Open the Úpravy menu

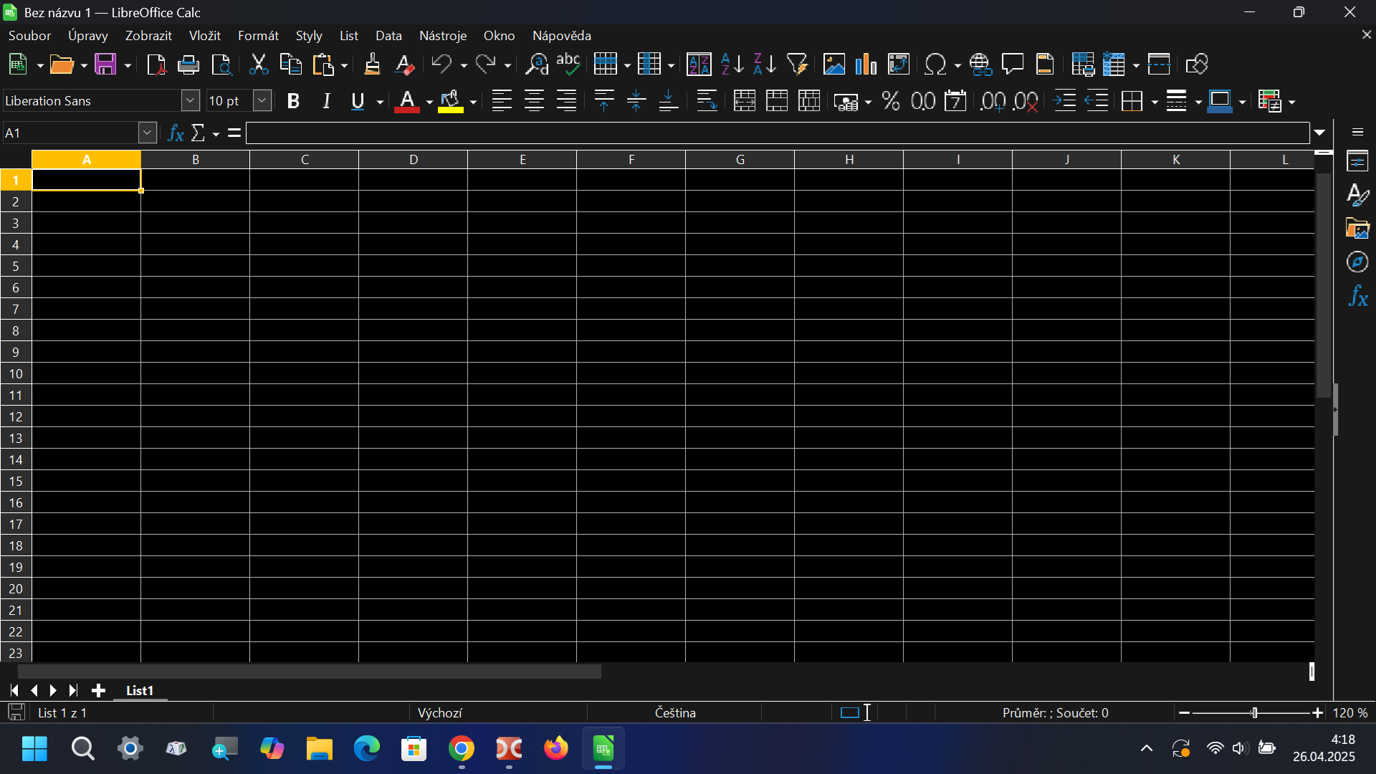pyautogui.click(x=88, y=36)
